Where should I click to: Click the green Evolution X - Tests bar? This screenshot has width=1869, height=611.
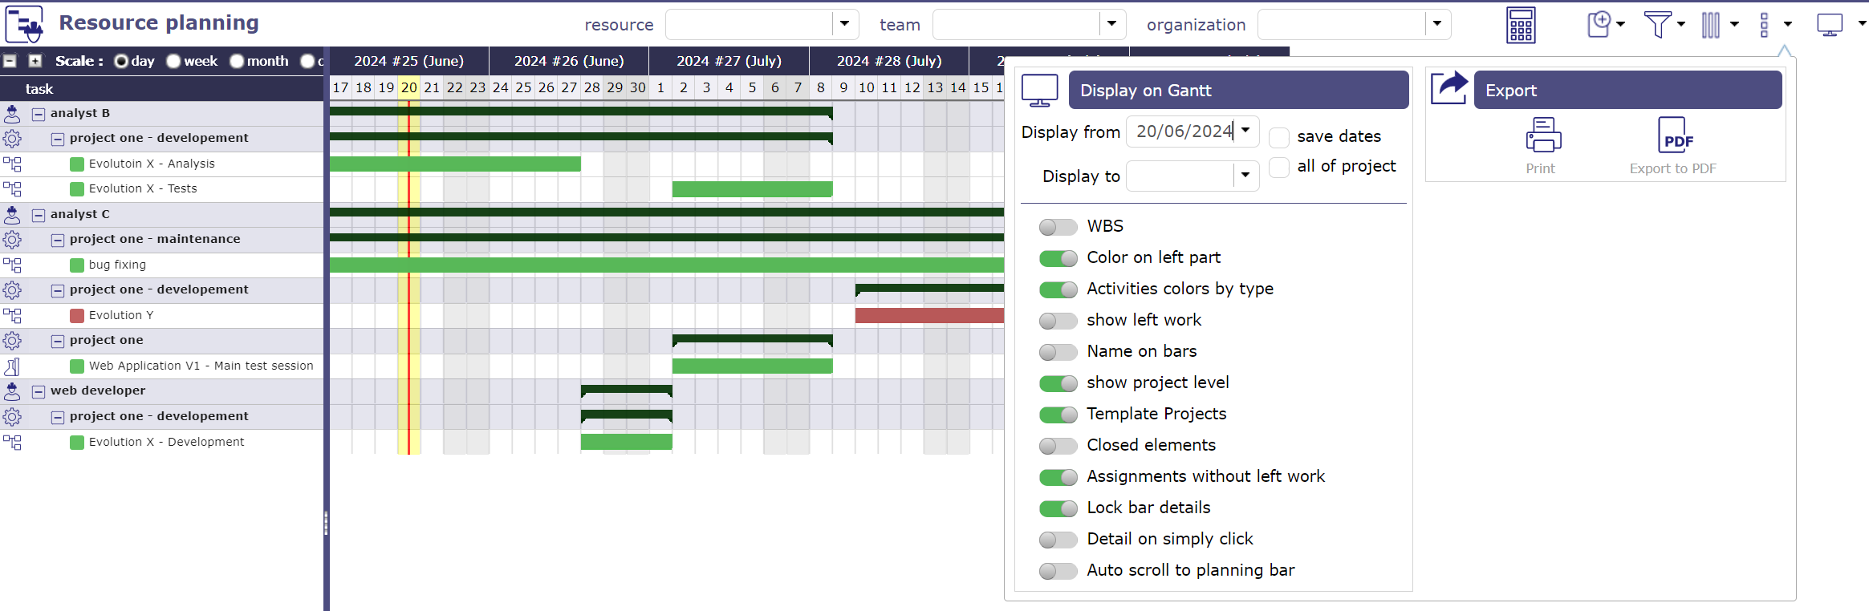coord(752,189)
